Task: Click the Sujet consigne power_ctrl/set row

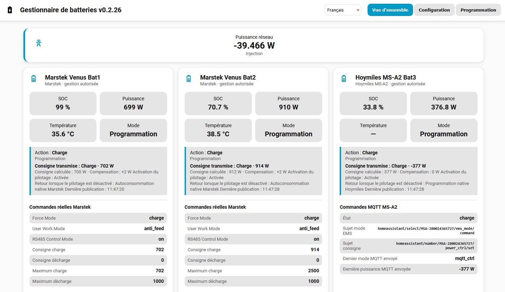Action: pos(409,246)
